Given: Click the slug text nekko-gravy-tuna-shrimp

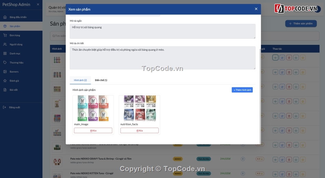Looking at the screenshot, I should (x=82, y=163).
